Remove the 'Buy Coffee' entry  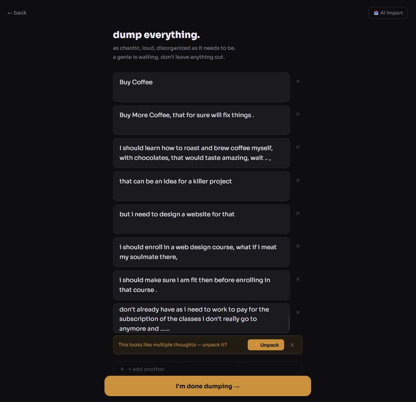point(298,81)
